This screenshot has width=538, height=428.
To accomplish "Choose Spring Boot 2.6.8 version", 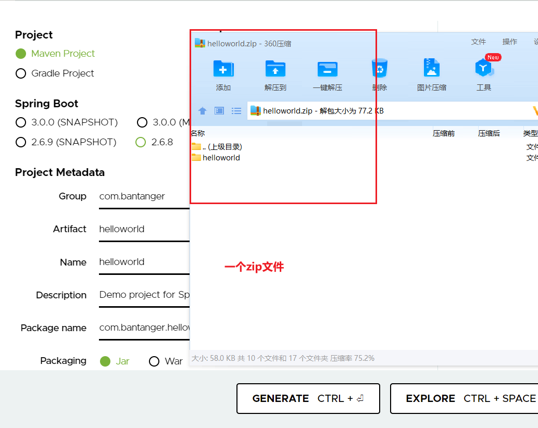I will 141,142.
